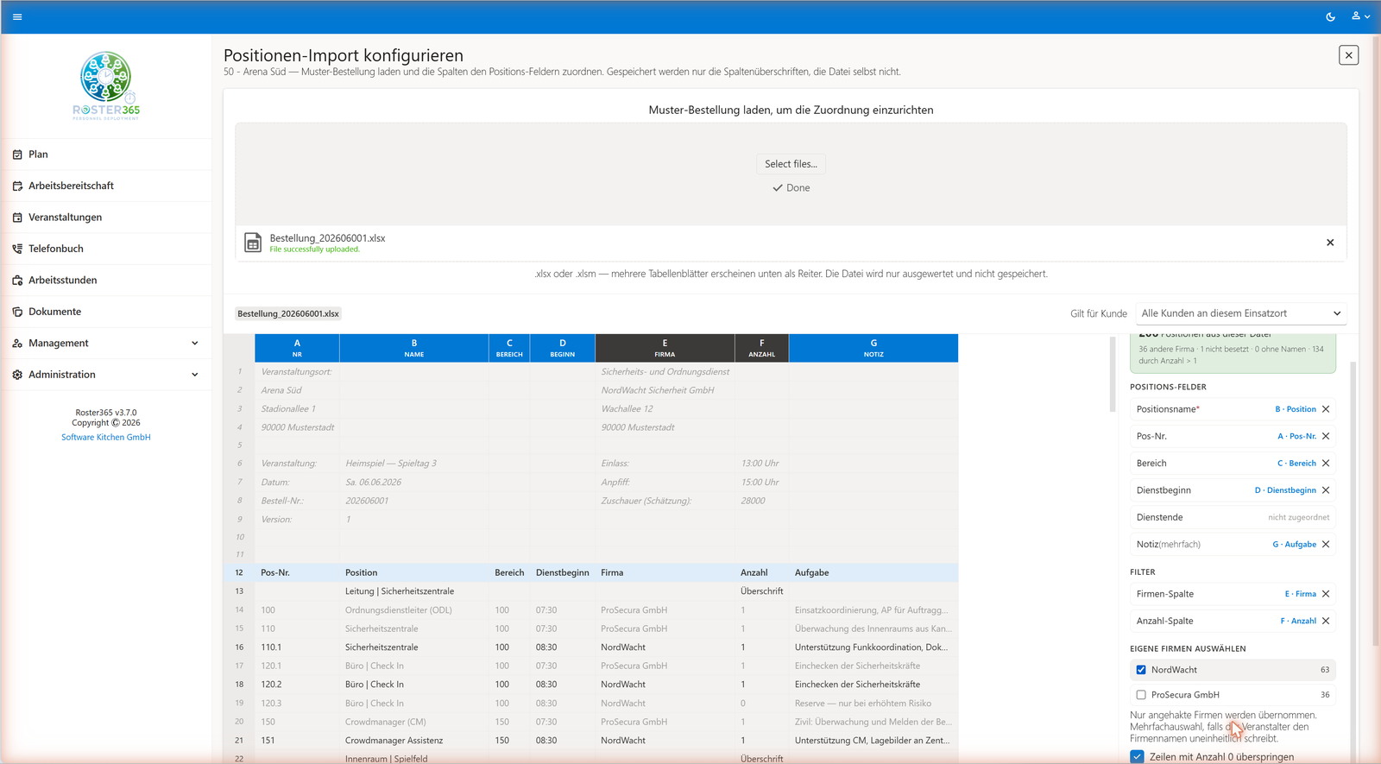The width and height of the screenshot is (1381, 764).
Task: Select column D BEGINN header
Action: coord(563,348)
